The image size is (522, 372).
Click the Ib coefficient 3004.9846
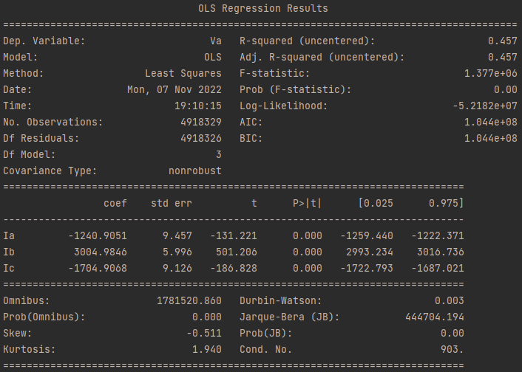pyautogui.click(x=101, y=252)
